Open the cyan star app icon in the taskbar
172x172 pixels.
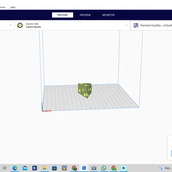(x=123, y=168)
